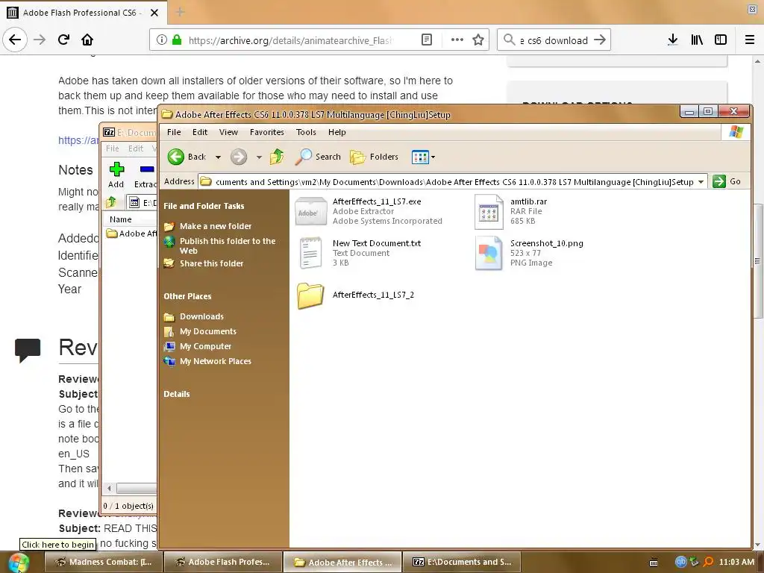Open the page actions three-dots menu

(x=457, y=40)
